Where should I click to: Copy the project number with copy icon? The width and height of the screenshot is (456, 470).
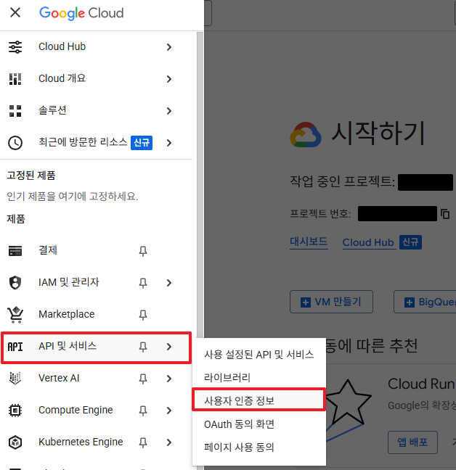click(x=445, y=214)
